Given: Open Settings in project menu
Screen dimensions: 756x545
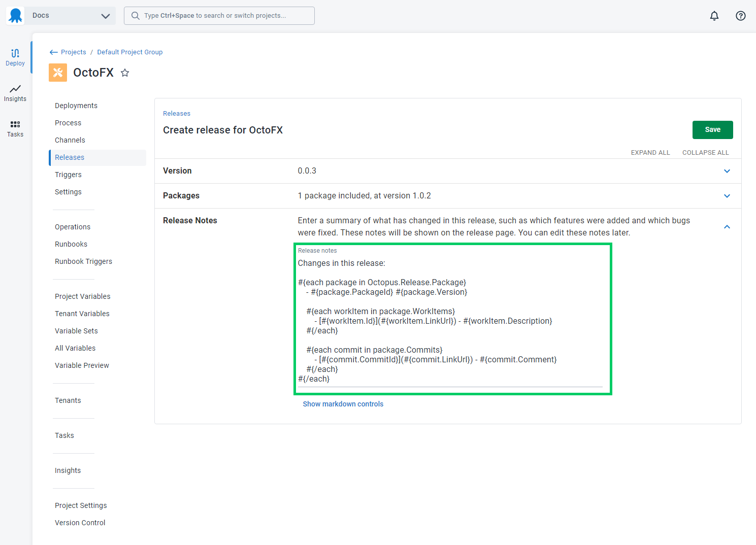Looking at the screenshot, I should point(68,192).
